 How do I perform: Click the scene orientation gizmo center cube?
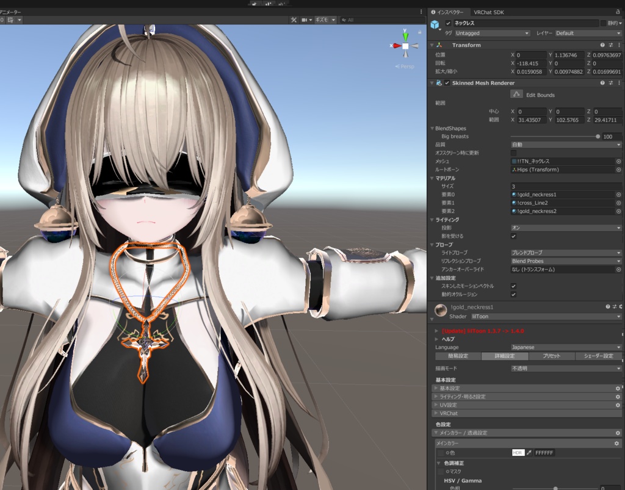[405, 46]
